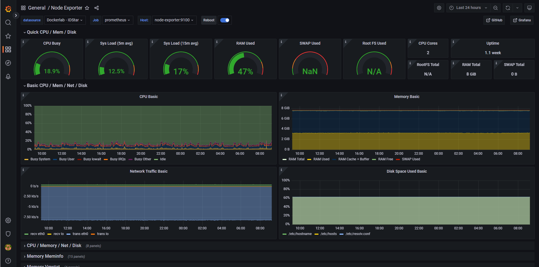Show info for Network Traffic Basic panel
Image resolution: width=539 pixels, height=267 pixels.
click(23, 170)
